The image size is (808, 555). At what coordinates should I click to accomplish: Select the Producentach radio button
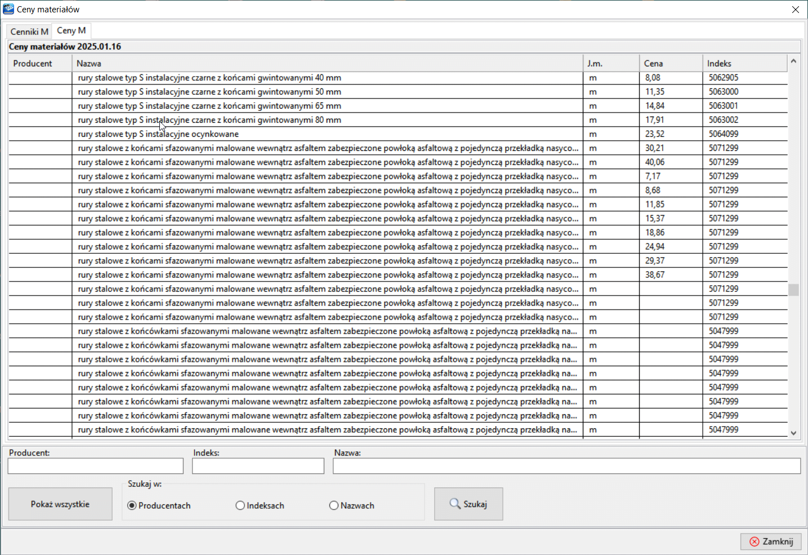132,505
